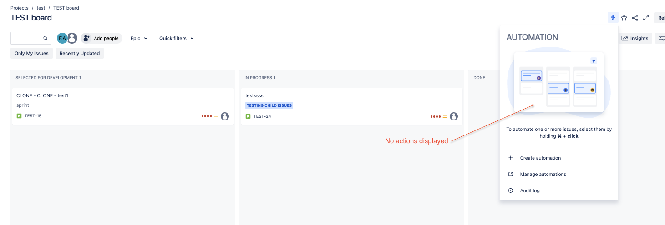This screenshot has width=665, height=225.
Task: Click the partially visible Release button
Action: click(660, 18)
